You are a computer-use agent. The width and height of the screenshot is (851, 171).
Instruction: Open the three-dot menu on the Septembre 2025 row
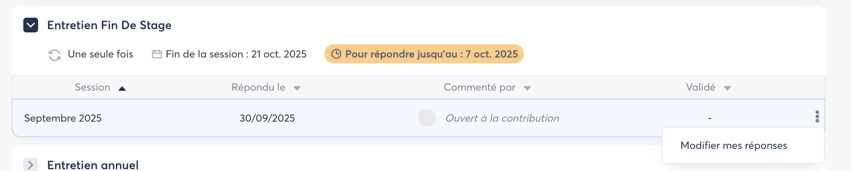coord(817,116)
